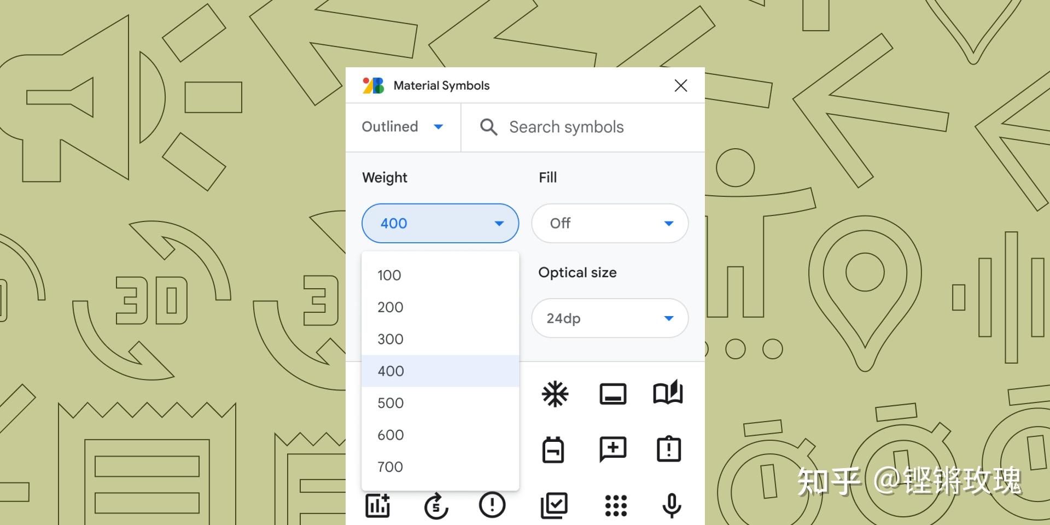Collapse the Weight 400 dropdown

tap(440, 223)
